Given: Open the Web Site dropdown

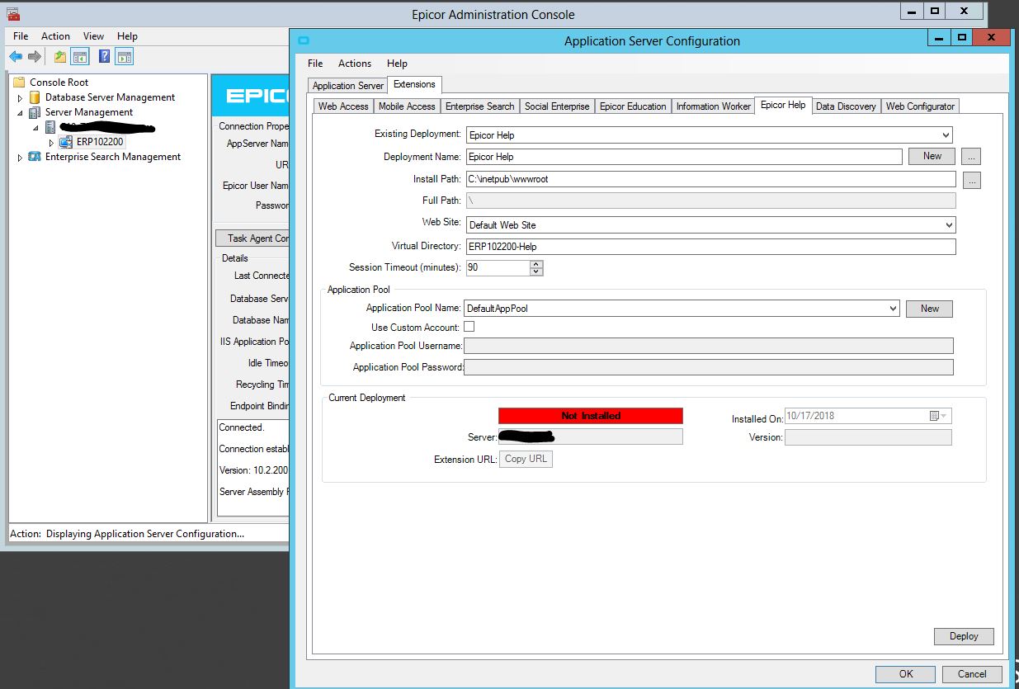Looking at the screenshot, I should (949, 225).
